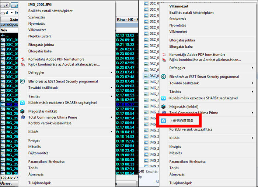This screenshot has height=187, width=258.
Task: Click the highlighted DSC_0 file in Explorer list
Action: pyautogui.click(x=151, y=76)
